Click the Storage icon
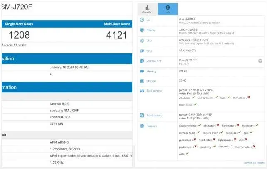This screenshot has height=169, width=267. coord(142,81)
